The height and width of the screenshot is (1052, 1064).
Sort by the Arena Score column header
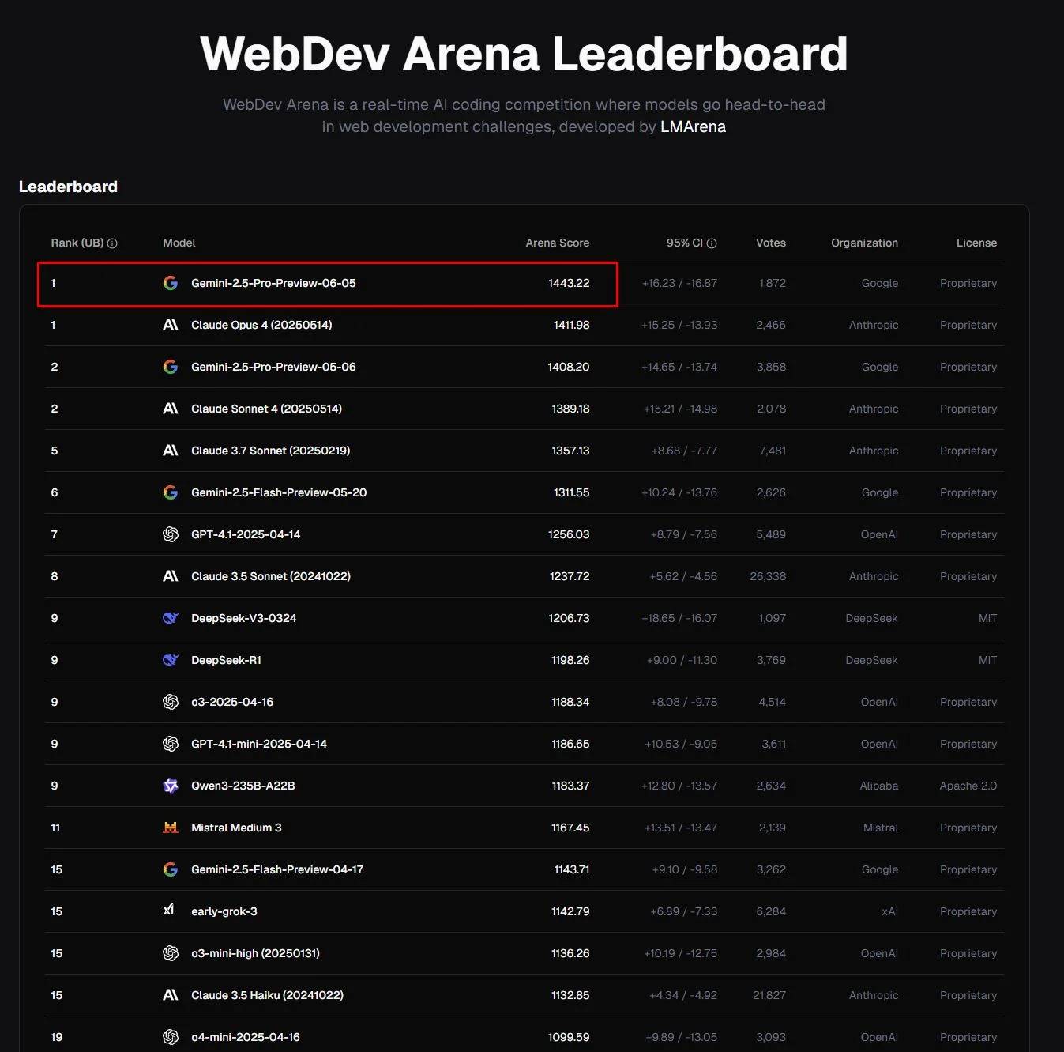pos(558,243)
